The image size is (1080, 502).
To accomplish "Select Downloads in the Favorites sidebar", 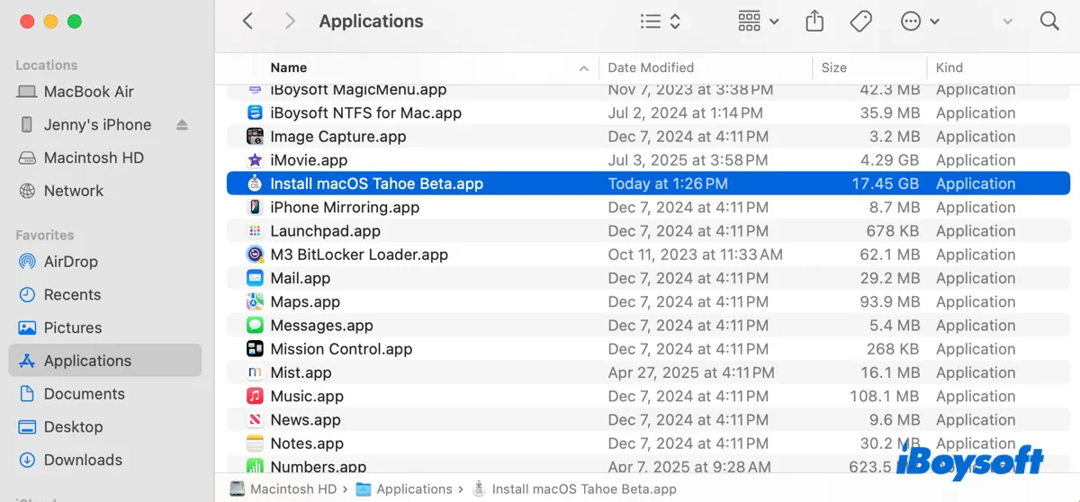I will [82, 460].
